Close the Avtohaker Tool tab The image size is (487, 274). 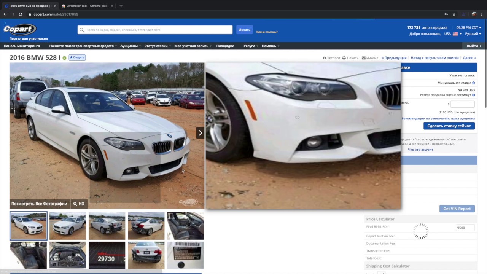tap(112, 6)
